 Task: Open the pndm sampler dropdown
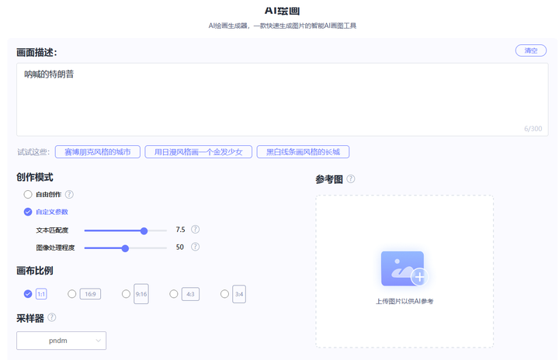(x=61, y=341)
